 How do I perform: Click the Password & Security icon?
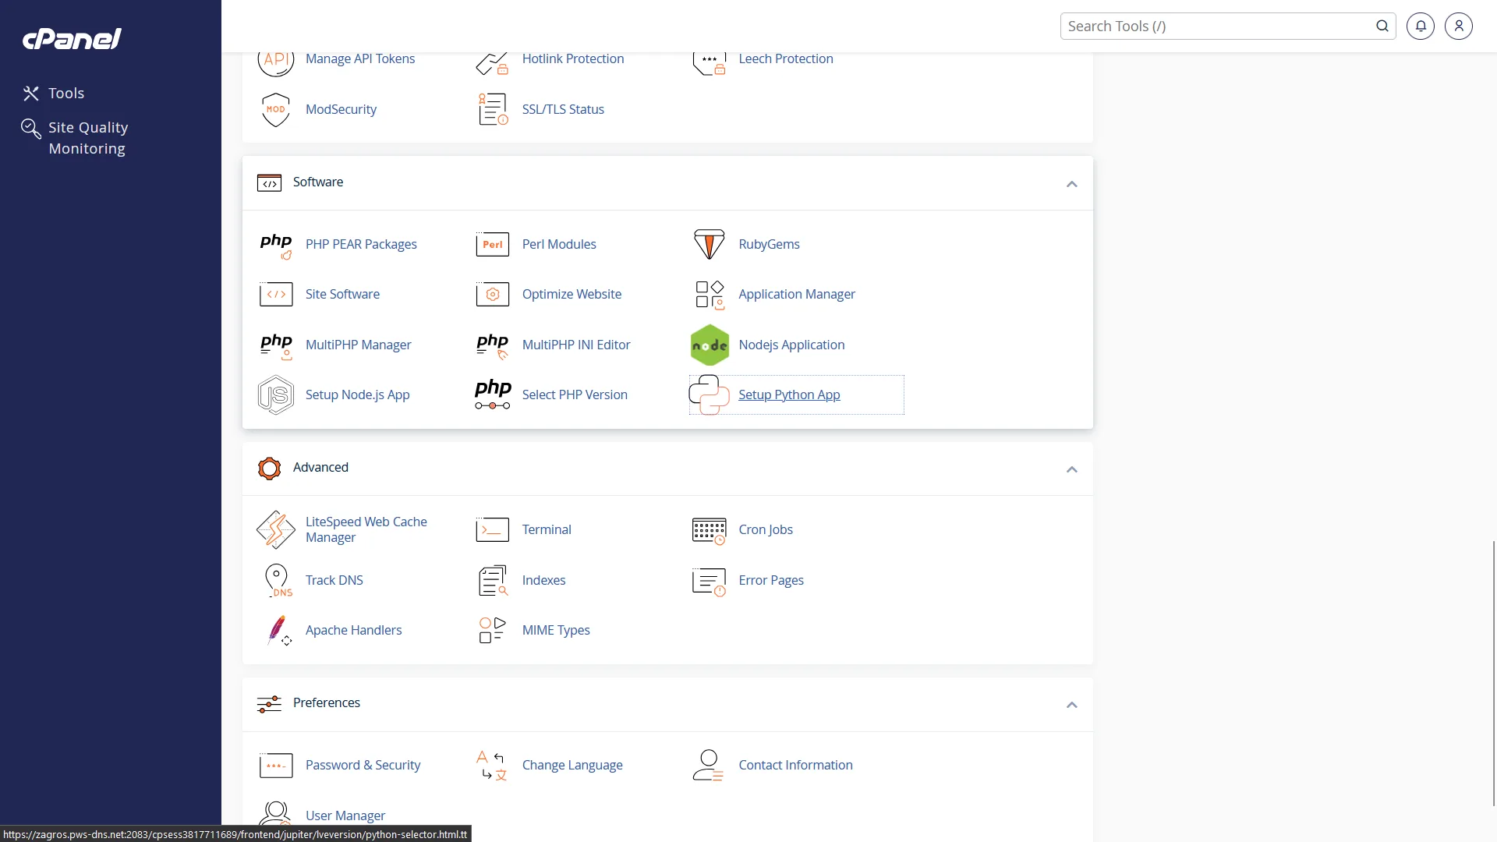tap(276, 766)
